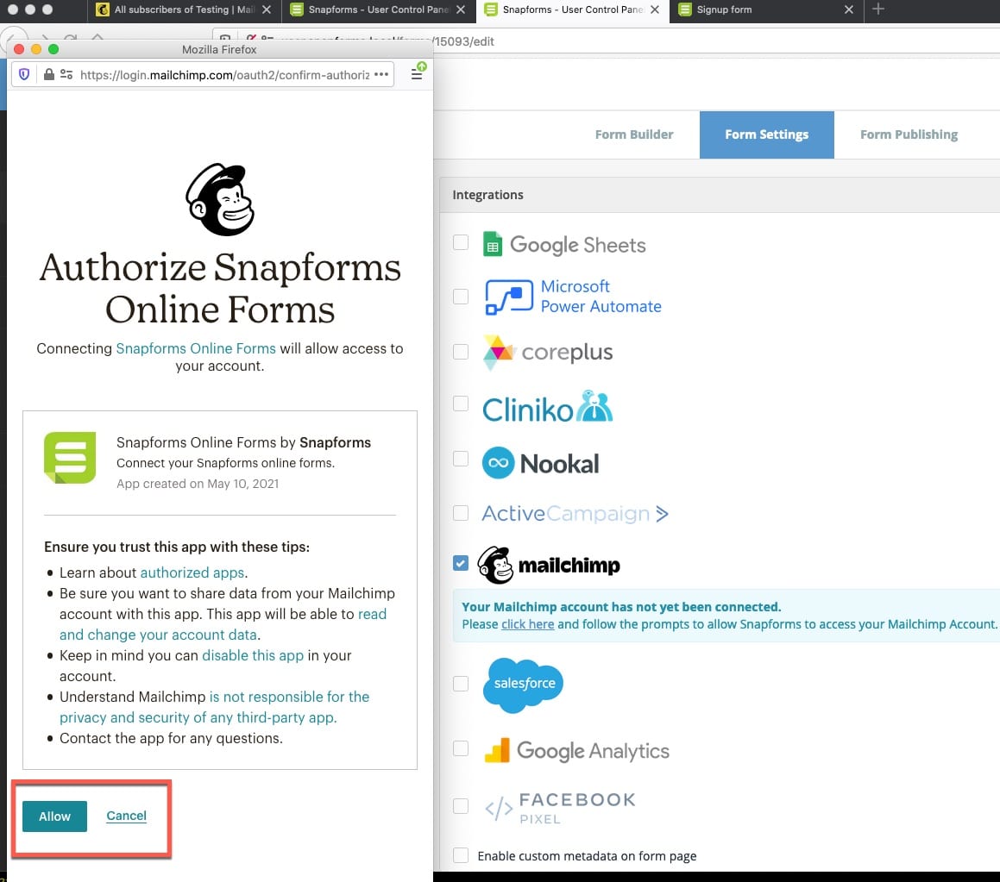
Task: Open the 'is not responsible for the' privacy link
Action: click(x=290, y=697)
